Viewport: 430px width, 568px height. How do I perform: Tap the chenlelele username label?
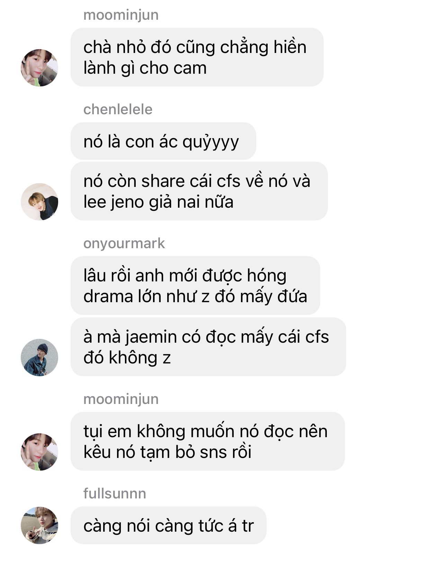click(118, 109)
